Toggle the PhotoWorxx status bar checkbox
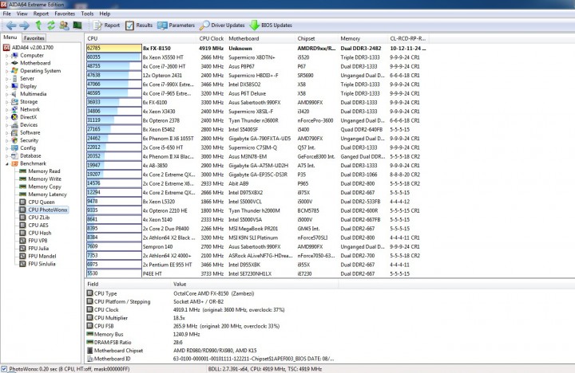Image resolution: width=575 pixels, height=373 pixels. 4,369
